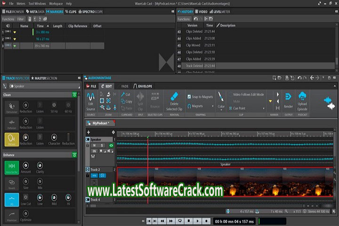Select the Track Deleted history entry
Viewport: 339px width, 226px height.
click(194, 66)
